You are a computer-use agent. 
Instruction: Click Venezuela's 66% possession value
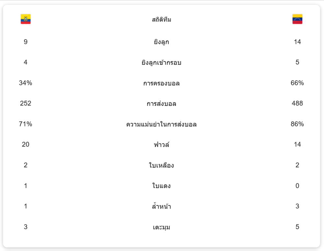pyautogui.click(x=297, y=83)
